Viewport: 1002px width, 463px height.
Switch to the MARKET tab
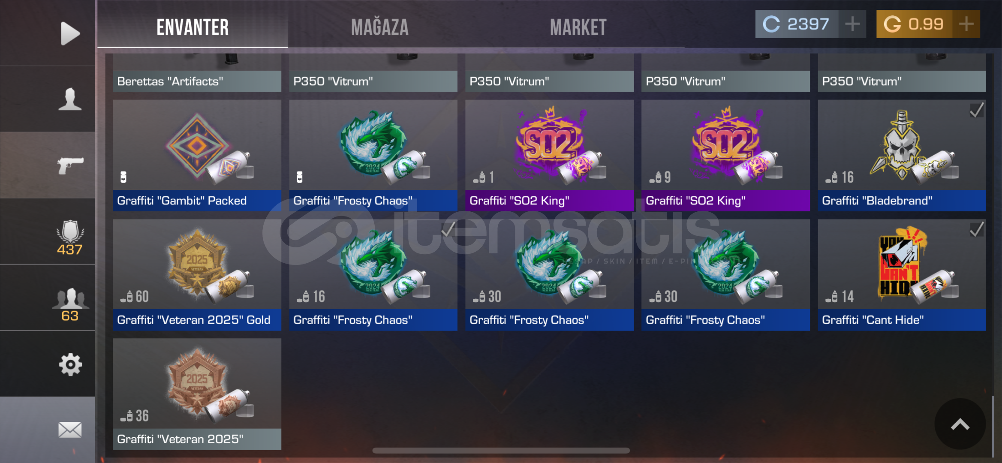click(578, 27)
